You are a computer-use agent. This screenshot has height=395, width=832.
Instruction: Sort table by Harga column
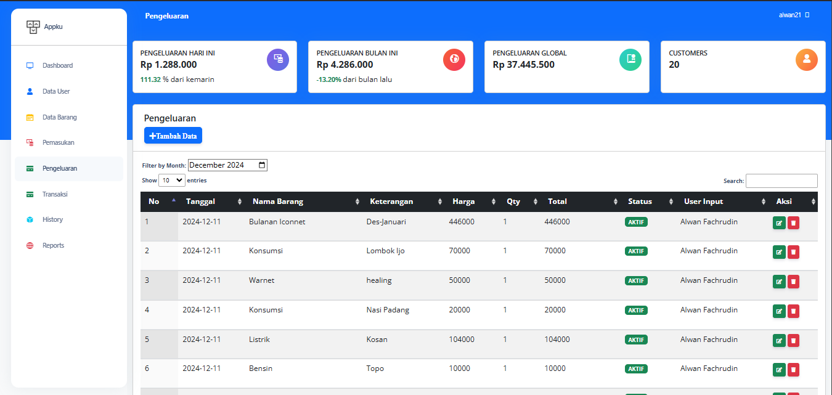pos(473,202)
